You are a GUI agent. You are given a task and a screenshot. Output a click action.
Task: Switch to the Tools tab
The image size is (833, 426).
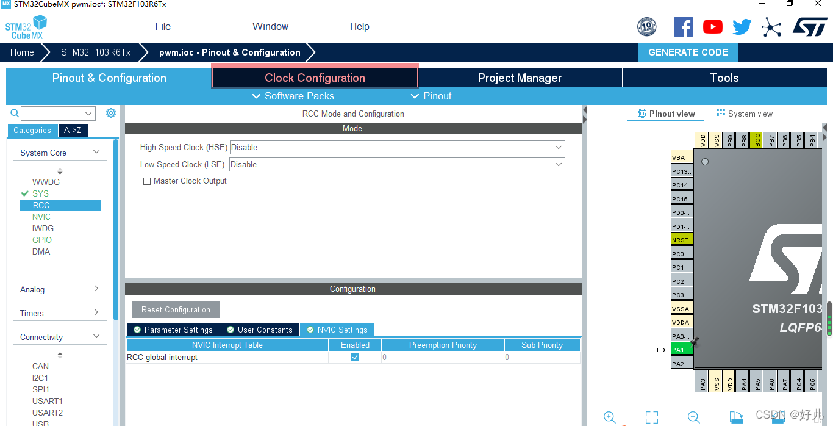(x=724, y=78)
